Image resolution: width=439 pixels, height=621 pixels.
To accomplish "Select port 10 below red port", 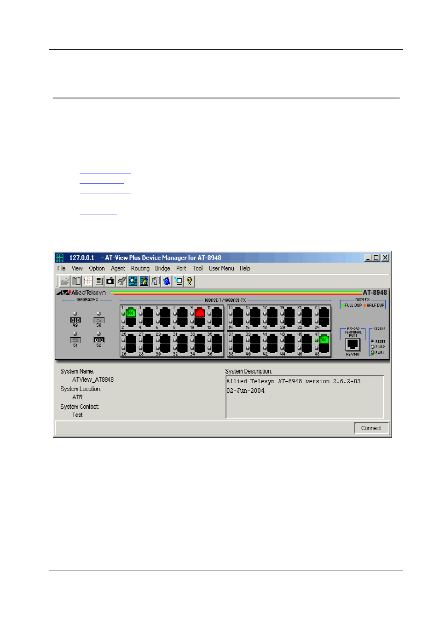I will point(199,322).
